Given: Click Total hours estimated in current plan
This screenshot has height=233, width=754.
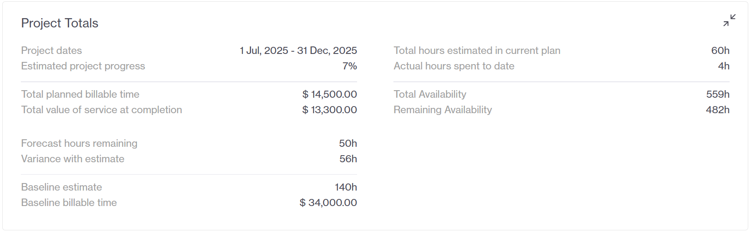Looking at the screenshot, I should click(x=477, y=50).
